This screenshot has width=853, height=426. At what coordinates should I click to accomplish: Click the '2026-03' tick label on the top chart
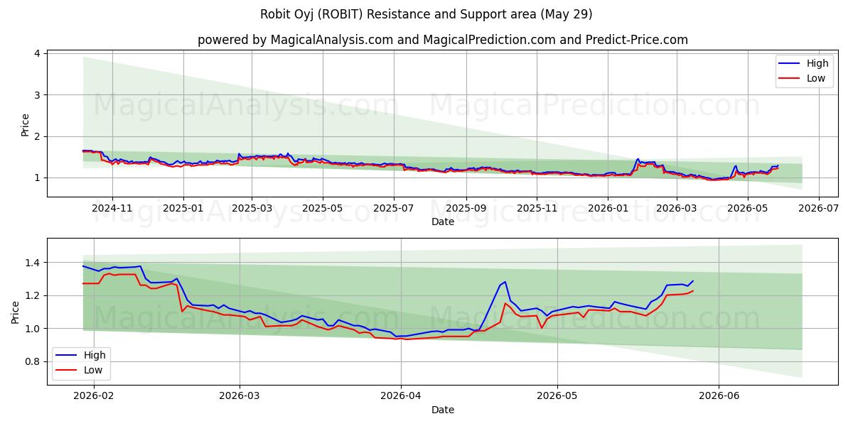(677, 208)
